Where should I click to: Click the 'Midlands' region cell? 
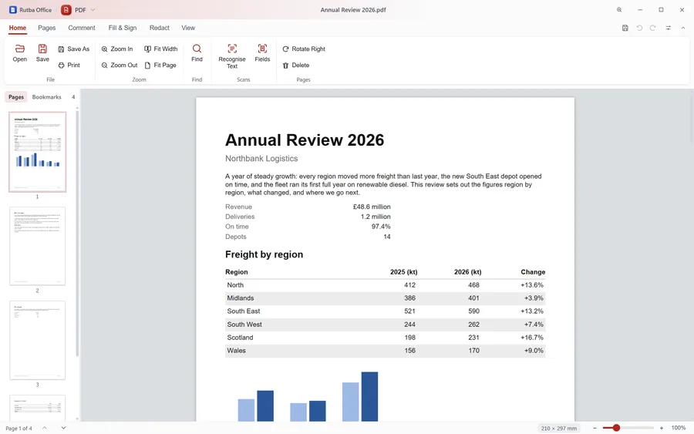click(x=241, y=298)
